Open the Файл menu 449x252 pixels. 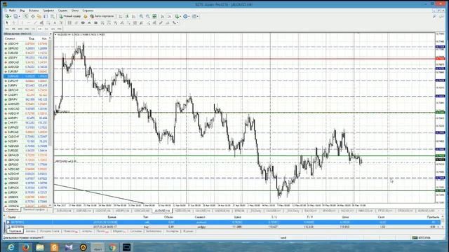point(12,10)
